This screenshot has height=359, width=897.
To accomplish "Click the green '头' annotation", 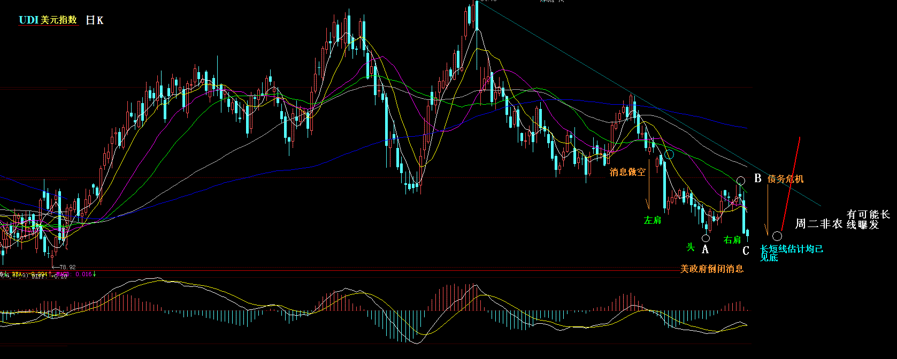I will (691, 247).
